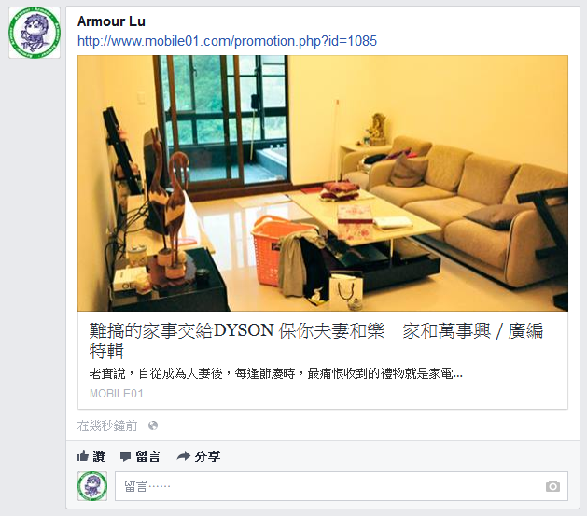This screenshot has width=587, height=516.
Task: Click the globe public privacy icon
Action: coord(153,425)
